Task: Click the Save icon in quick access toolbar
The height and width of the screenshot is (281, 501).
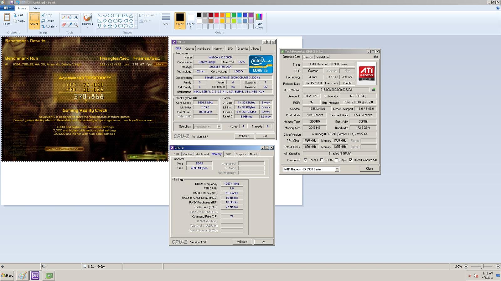Action: click(x=12, y=3)
